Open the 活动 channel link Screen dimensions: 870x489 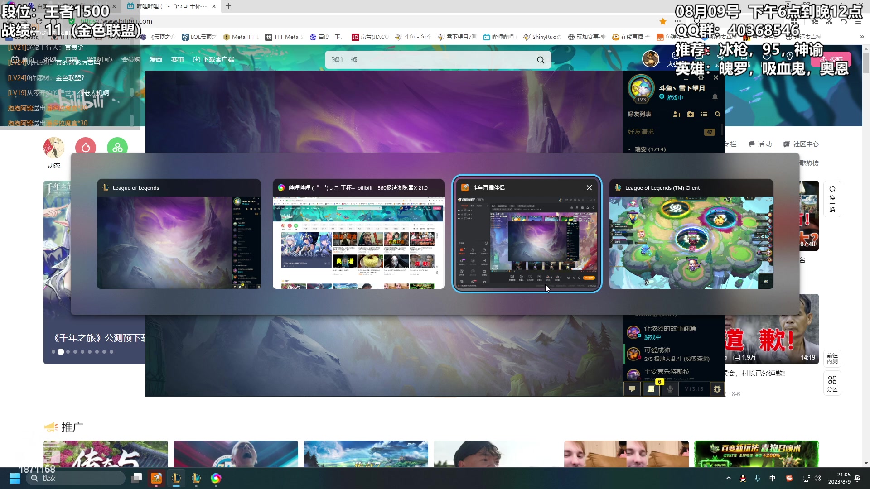(x=760, y=144)
